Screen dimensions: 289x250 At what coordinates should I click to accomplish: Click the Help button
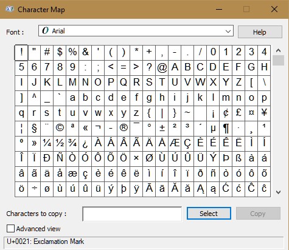(x=260, y=32)
